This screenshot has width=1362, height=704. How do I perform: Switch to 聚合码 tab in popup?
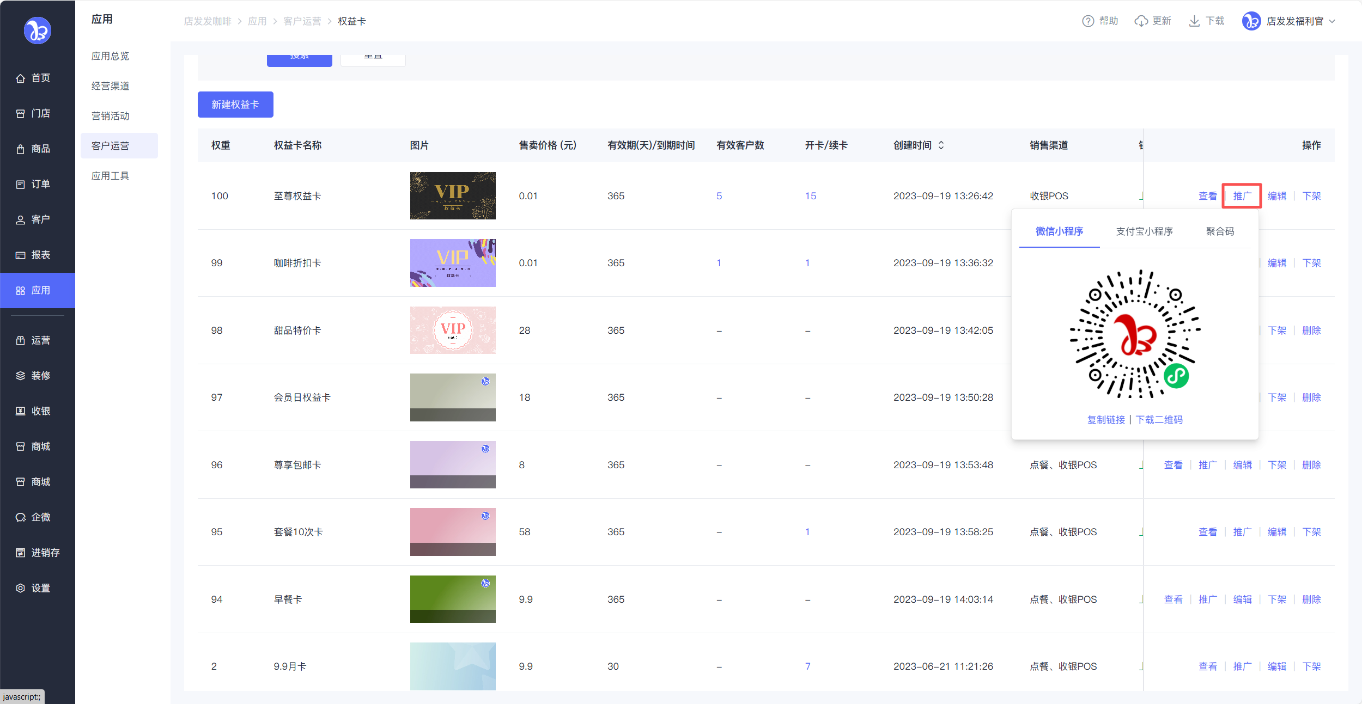1220,231
